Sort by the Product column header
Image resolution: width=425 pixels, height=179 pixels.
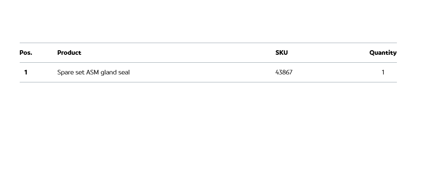(69, 53)
